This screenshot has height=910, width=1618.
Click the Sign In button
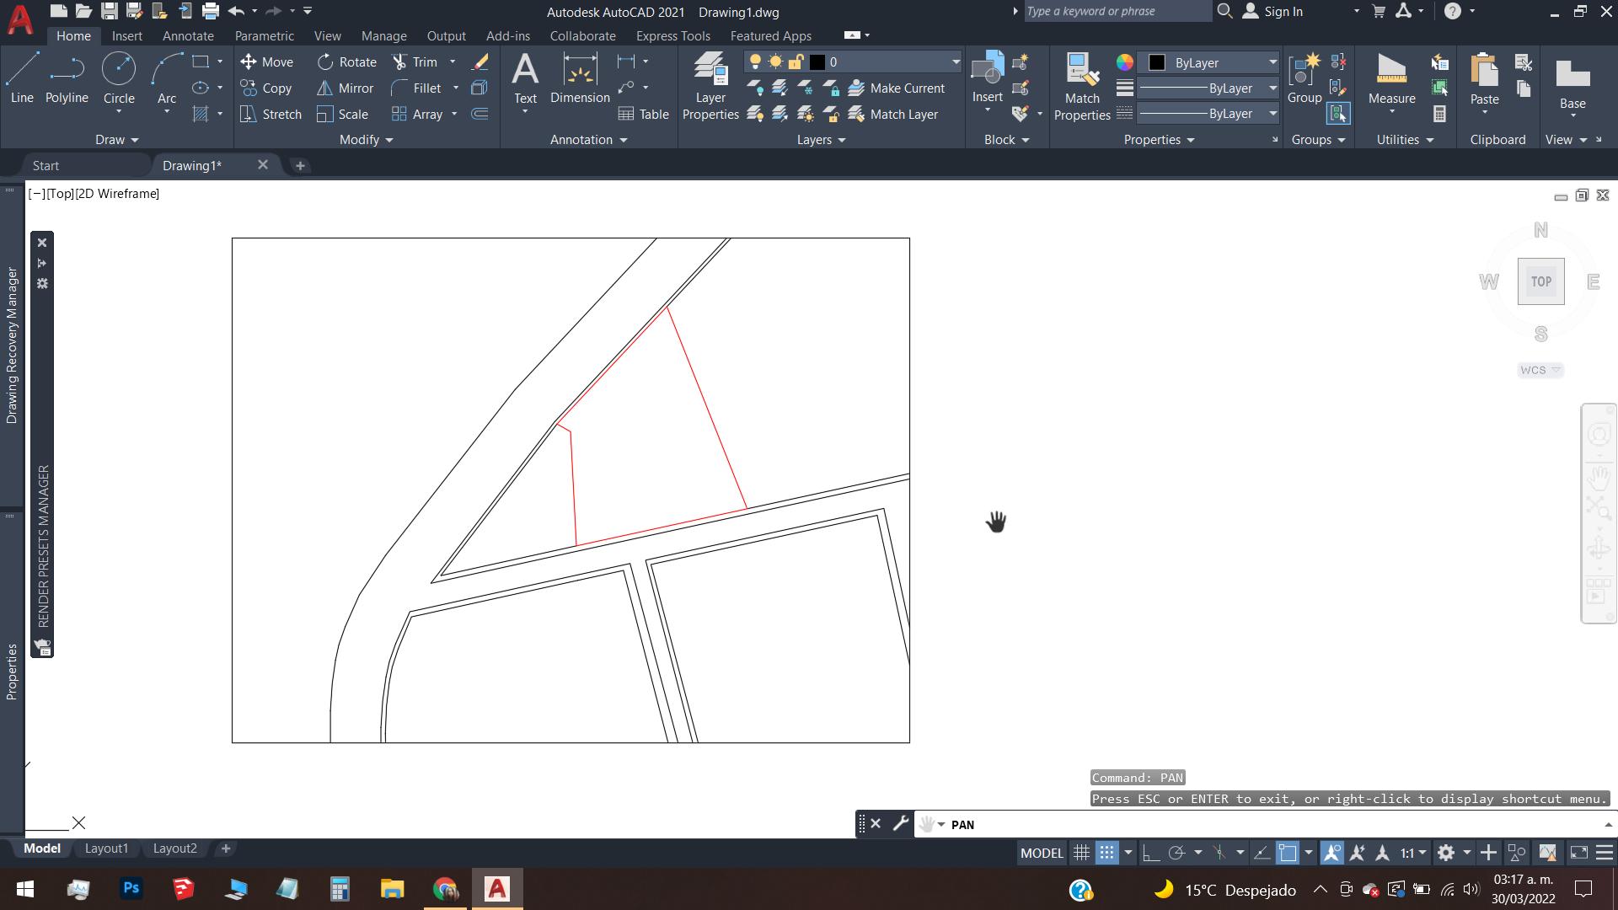coord(1272,12)
